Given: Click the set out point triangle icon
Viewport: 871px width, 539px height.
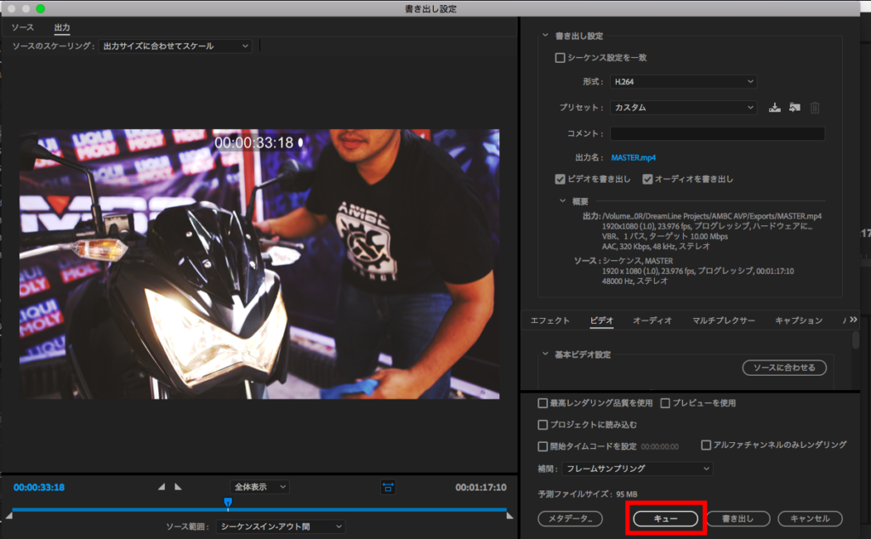Looking at the screenshot, I should [178, 487].
